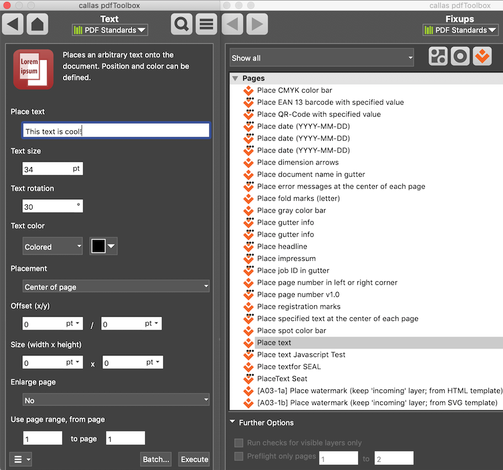Click the Lorem ipsum fixup icon
This screenshot has width=503, height=470.
click(33, 69)
